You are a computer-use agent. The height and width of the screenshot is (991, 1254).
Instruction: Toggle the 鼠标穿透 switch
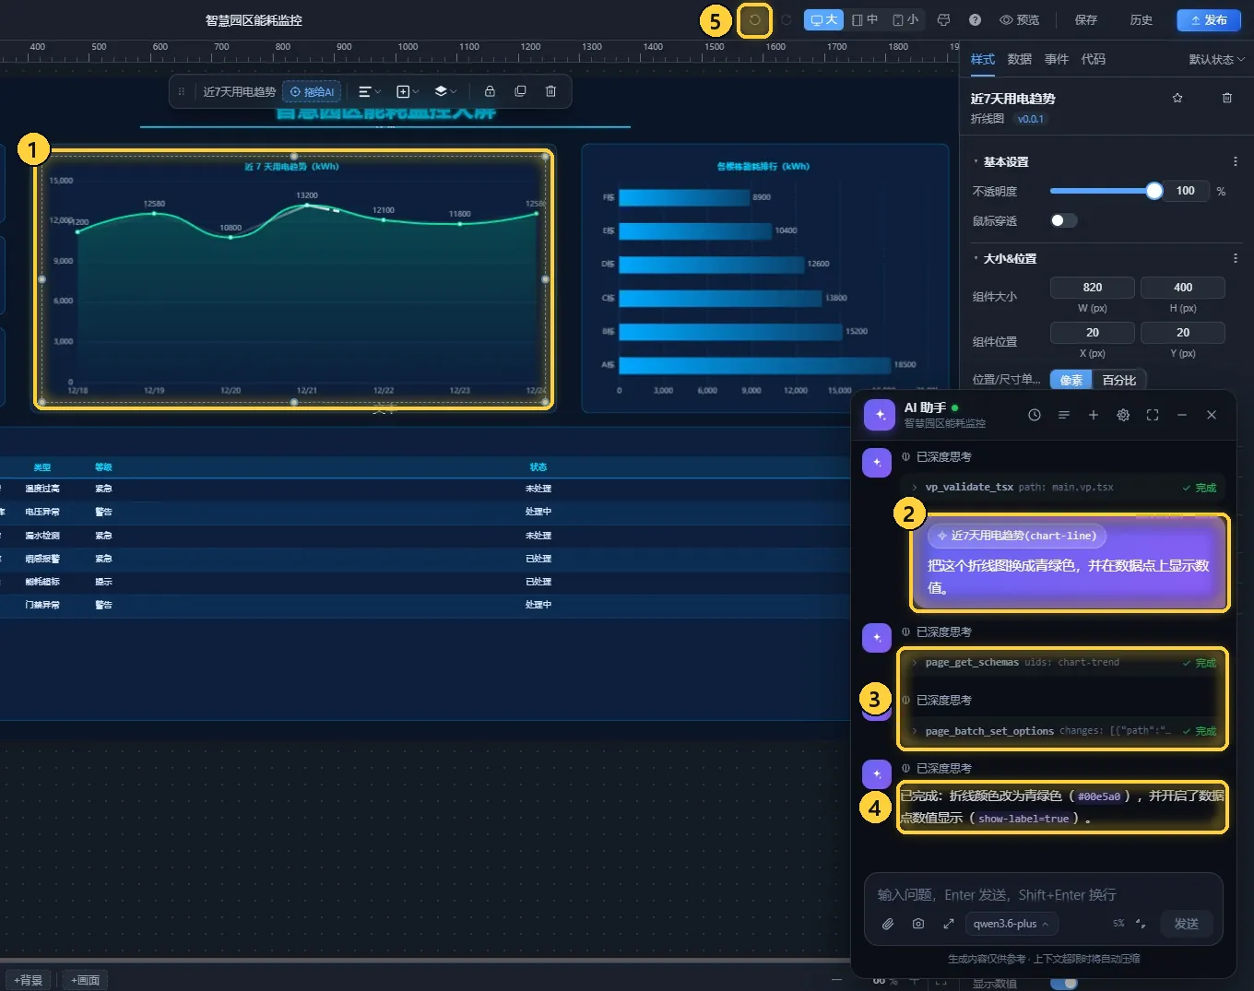pos(1063,220)
